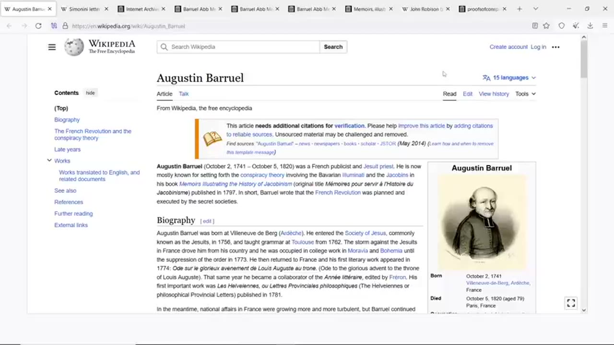Click the translate languages icon
This screenshot has height=345, width=614.
tap(486, 78)
